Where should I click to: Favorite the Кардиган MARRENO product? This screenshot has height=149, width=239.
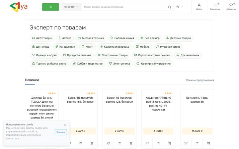coord(147,143)
